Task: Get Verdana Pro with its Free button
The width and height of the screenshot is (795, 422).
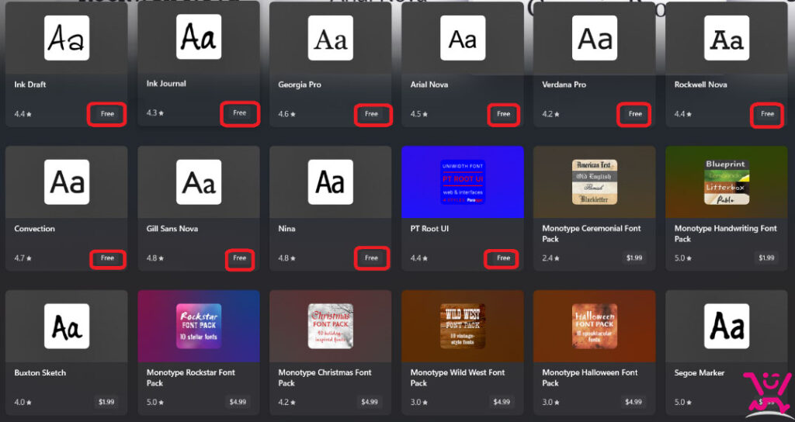Action: pos(635,114)
